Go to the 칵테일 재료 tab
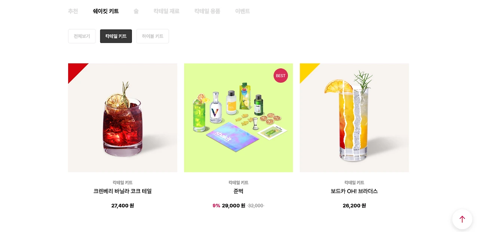The image size is (479, 232). [167, 11]
